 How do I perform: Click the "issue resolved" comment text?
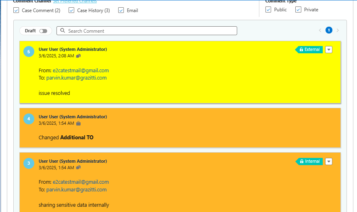pyautogui.click(x=54, y=93)
